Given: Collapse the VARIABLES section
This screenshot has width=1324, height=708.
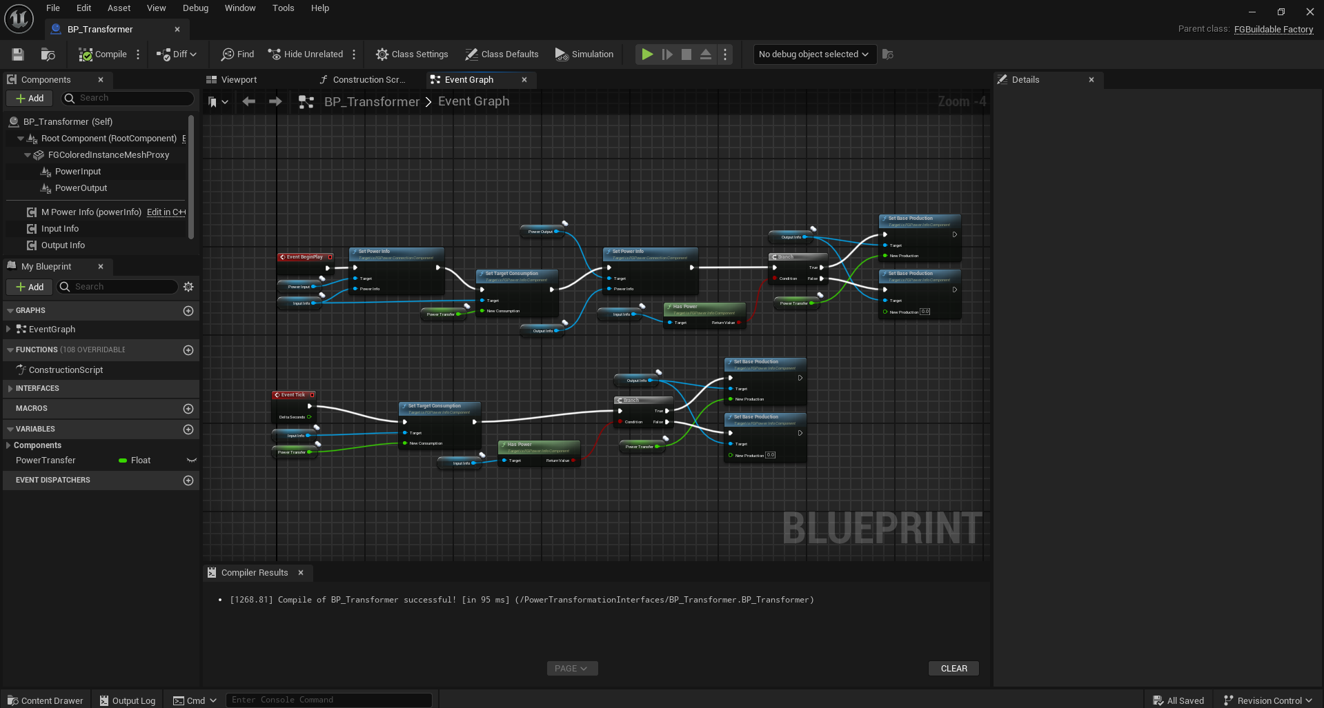Looking at the screenshot, I should (10, 429).
